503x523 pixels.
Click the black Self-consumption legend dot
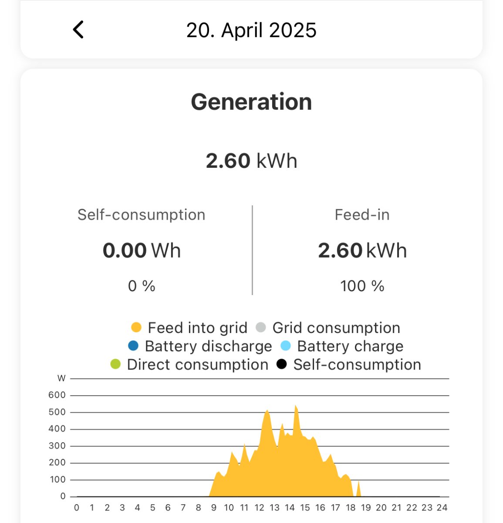click(x=282, y=364)
